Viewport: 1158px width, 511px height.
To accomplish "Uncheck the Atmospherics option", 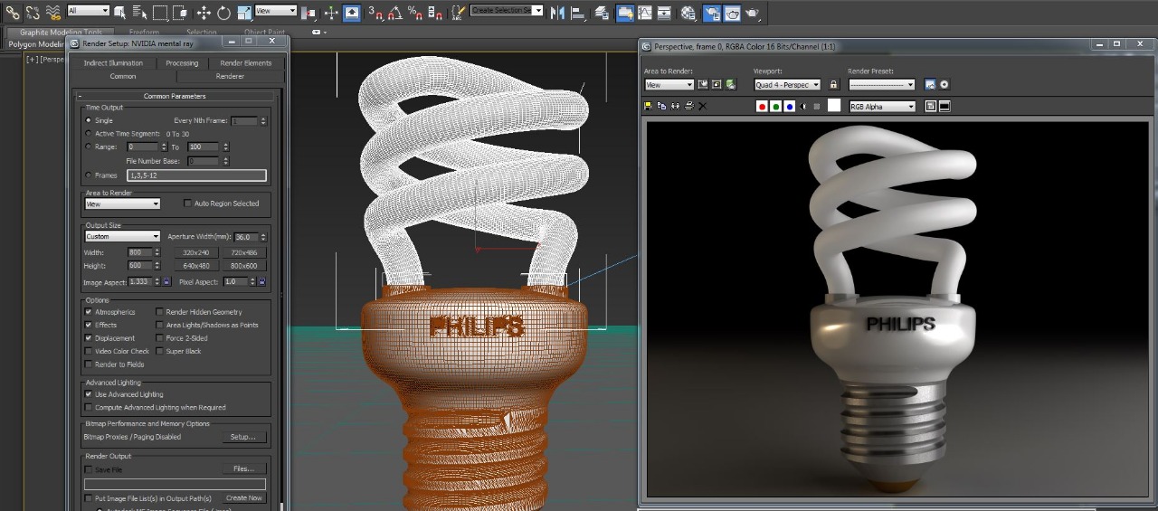I will pos(89,312).
